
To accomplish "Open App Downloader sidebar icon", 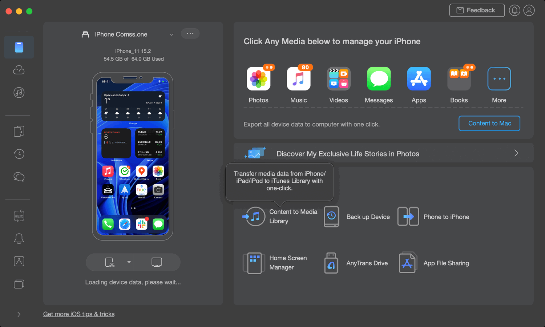I will (x=19, y=261).
